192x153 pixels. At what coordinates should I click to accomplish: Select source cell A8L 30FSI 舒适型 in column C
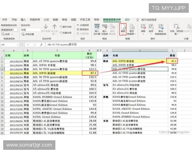pos(57,73)
